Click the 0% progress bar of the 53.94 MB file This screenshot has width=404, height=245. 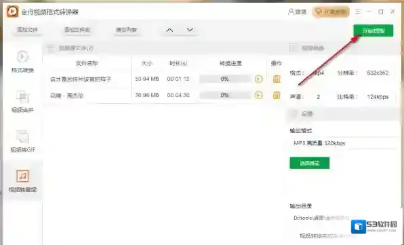click(225, 79)
